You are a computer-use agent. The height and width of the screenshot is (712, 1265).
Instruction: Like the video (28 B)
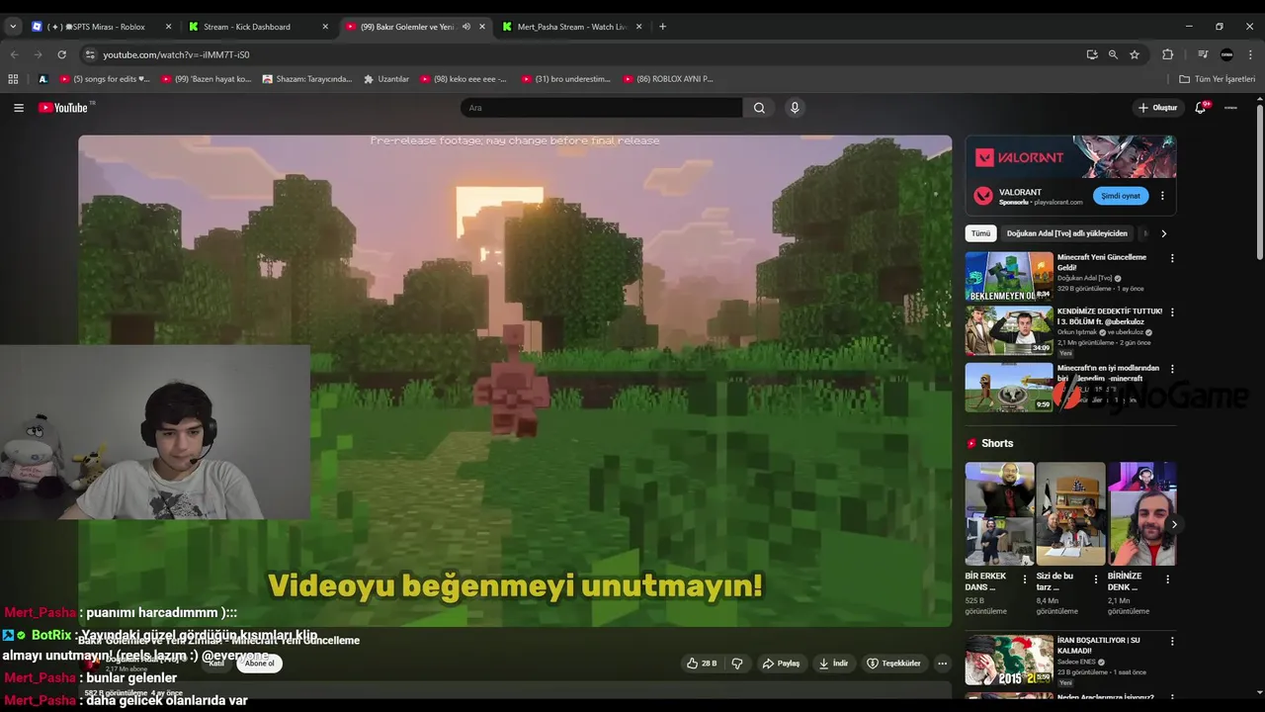pos(702,664)
